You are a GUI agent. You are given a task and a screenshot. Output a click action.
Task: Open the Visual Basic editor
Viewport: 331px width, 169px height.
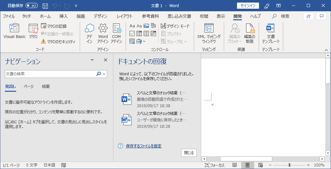click(x=14, y=31)
